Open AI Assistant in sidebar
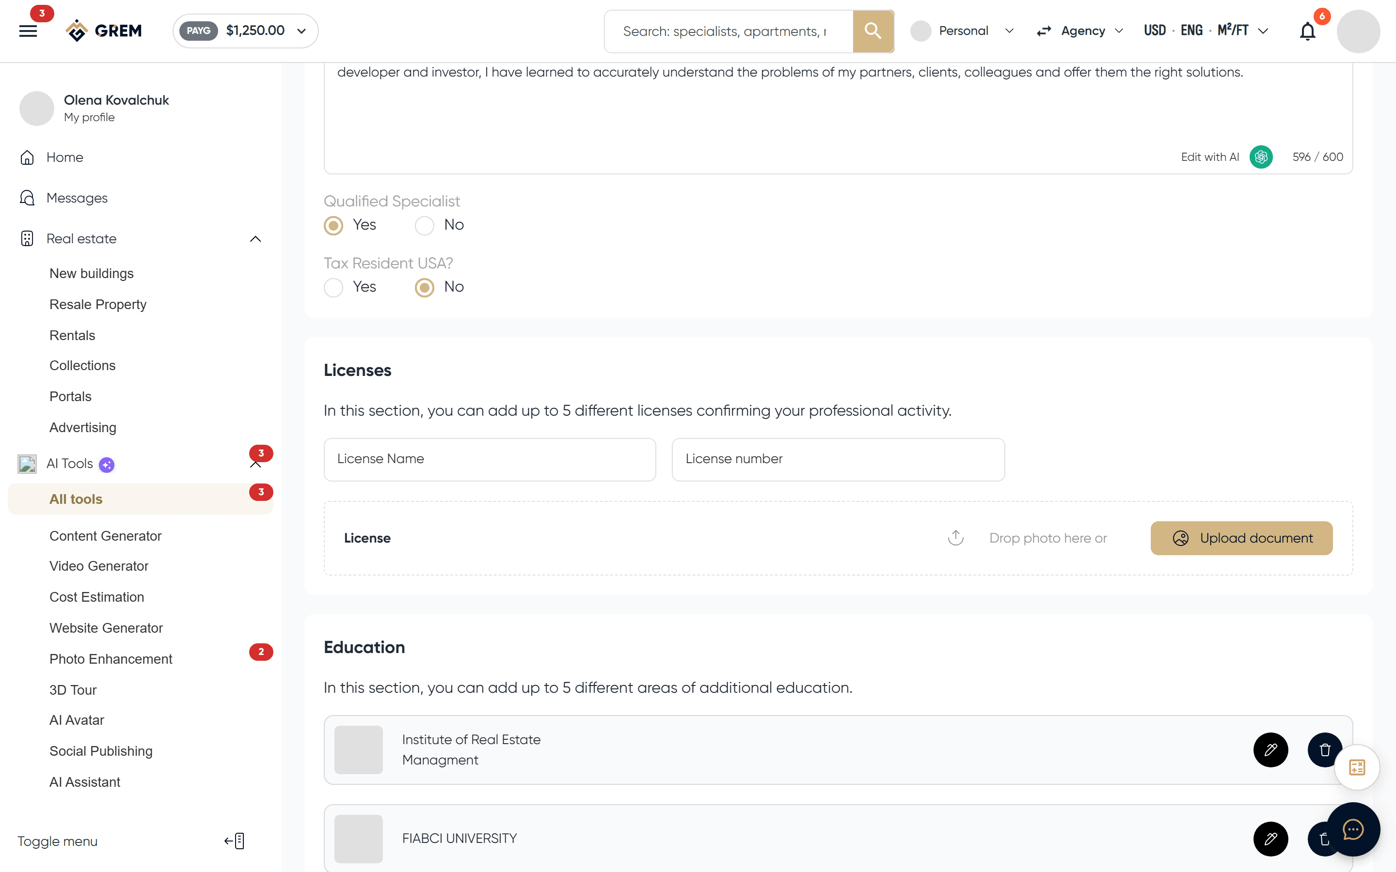 click(85, 782)
